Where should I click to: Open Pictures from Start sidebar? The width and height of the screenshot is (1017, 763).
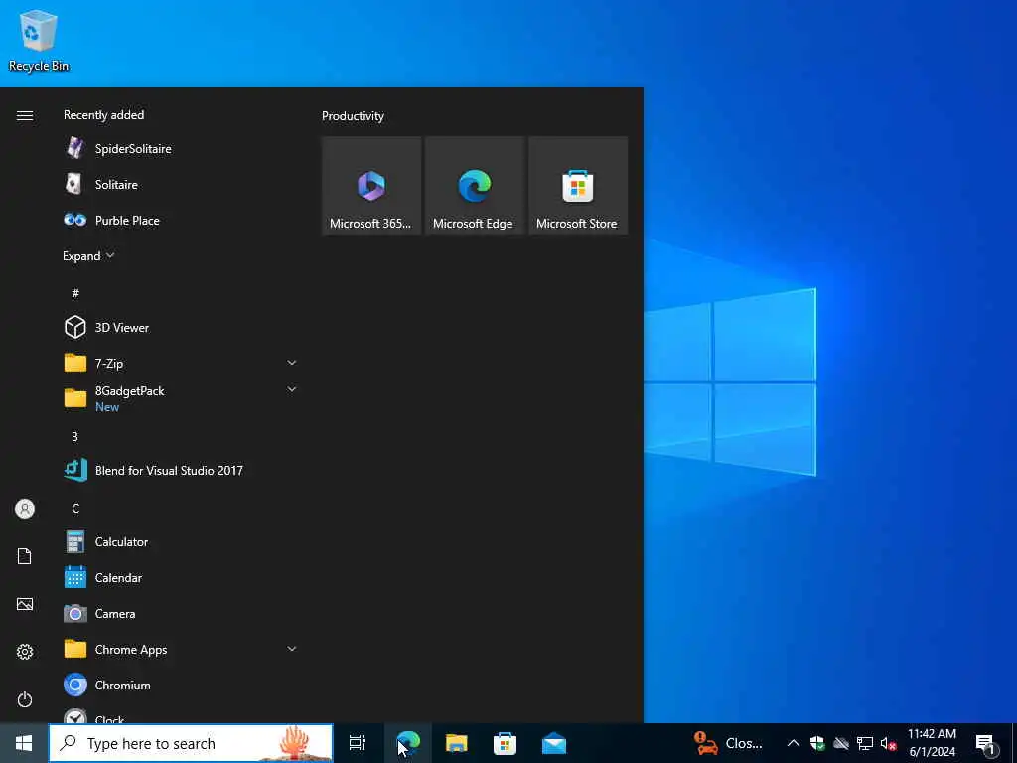25,604
